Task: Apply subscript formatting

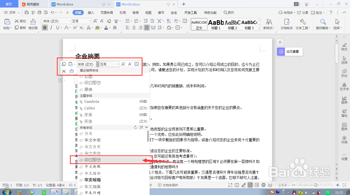Action: click(82, 28)
